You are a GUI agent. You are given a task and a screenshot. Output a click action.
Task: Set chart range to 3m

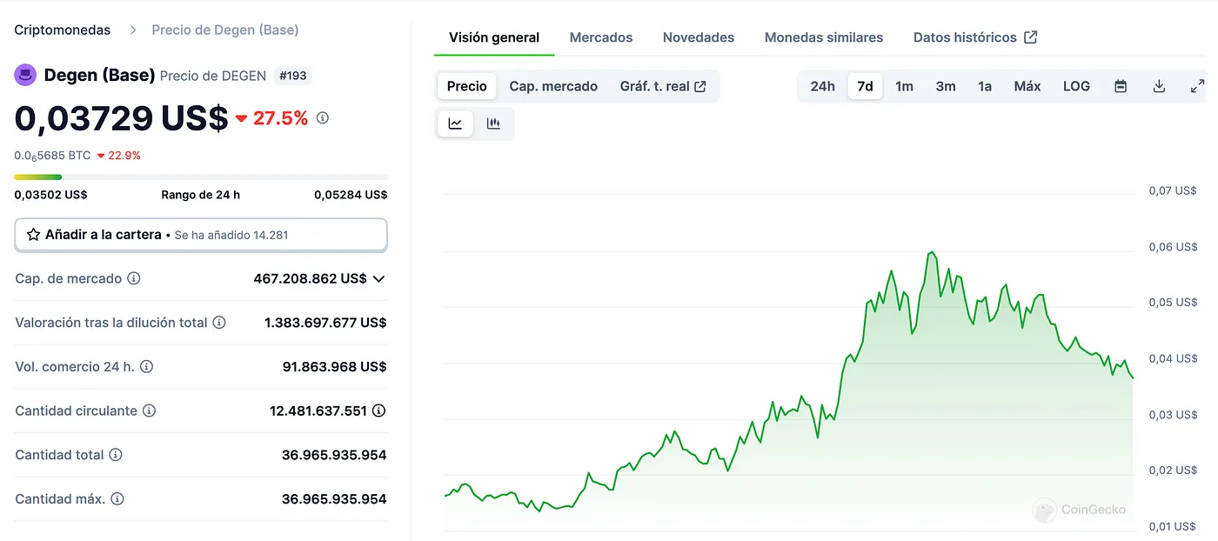point(946,86)
